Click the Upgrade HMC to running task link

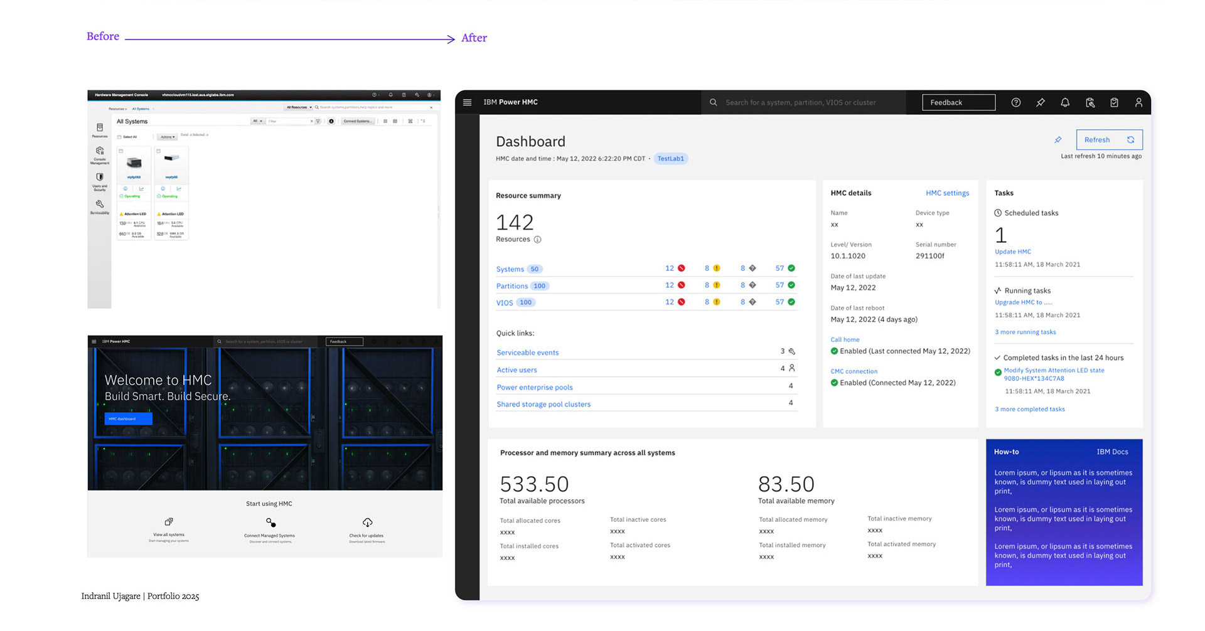point(1024,302)
